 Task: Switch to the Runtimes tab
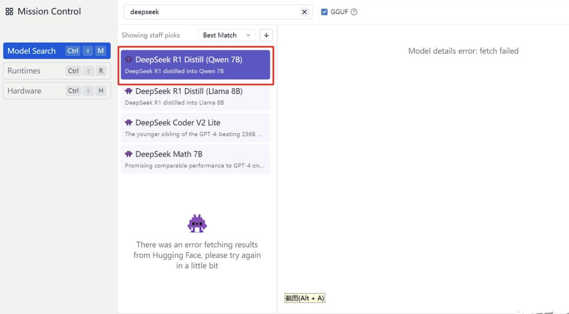57,71
